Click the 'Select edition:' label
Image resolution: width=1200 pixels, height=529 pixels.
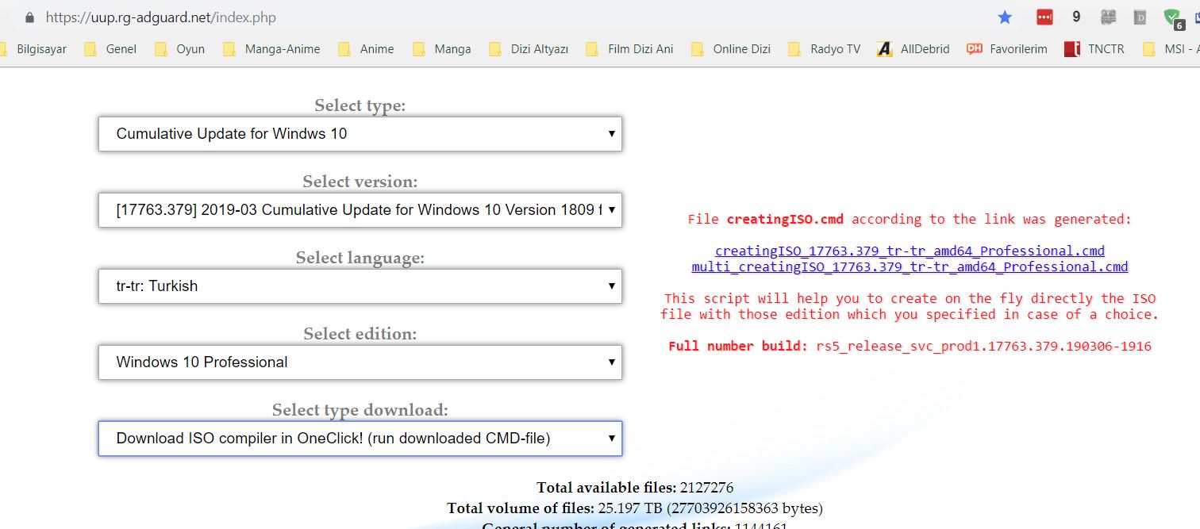pos(360,334)
